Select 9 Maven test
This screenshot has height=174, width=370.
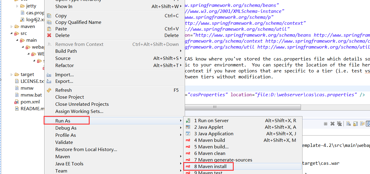pos(243,173)
